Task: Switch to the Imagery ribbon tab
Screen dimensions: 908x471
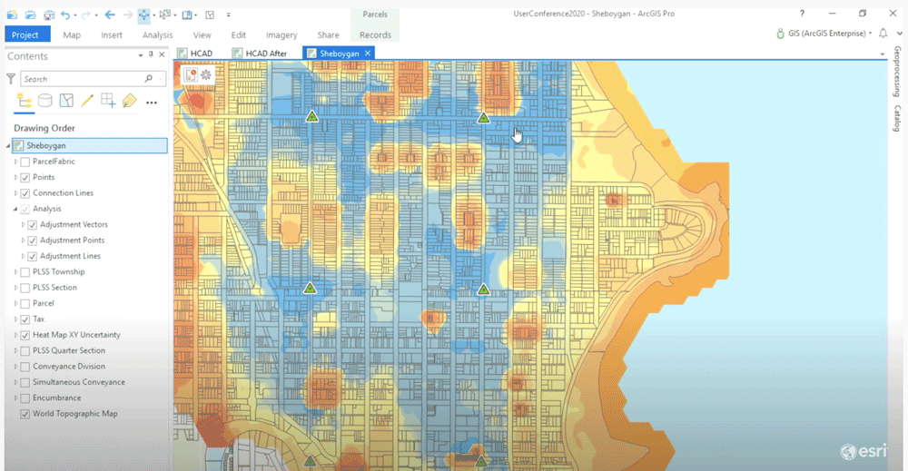Action: click(281, 34)
